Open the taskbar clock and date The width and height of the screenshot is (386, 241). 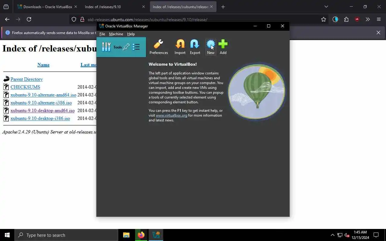click(360, 235)
